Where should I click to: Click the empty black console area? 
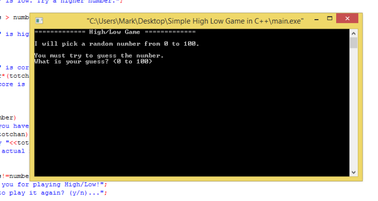192,120
